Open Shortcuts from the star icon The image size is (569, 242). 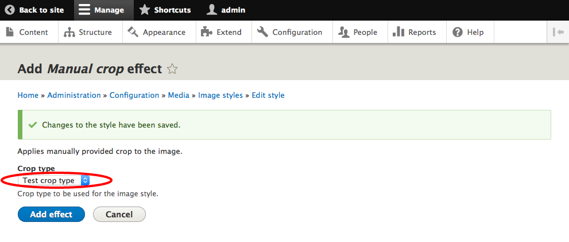[145, 10]
